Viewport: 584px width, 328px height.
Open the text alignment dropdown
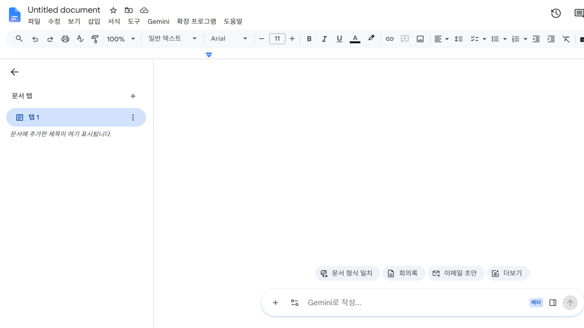click(x=441, y=39)
